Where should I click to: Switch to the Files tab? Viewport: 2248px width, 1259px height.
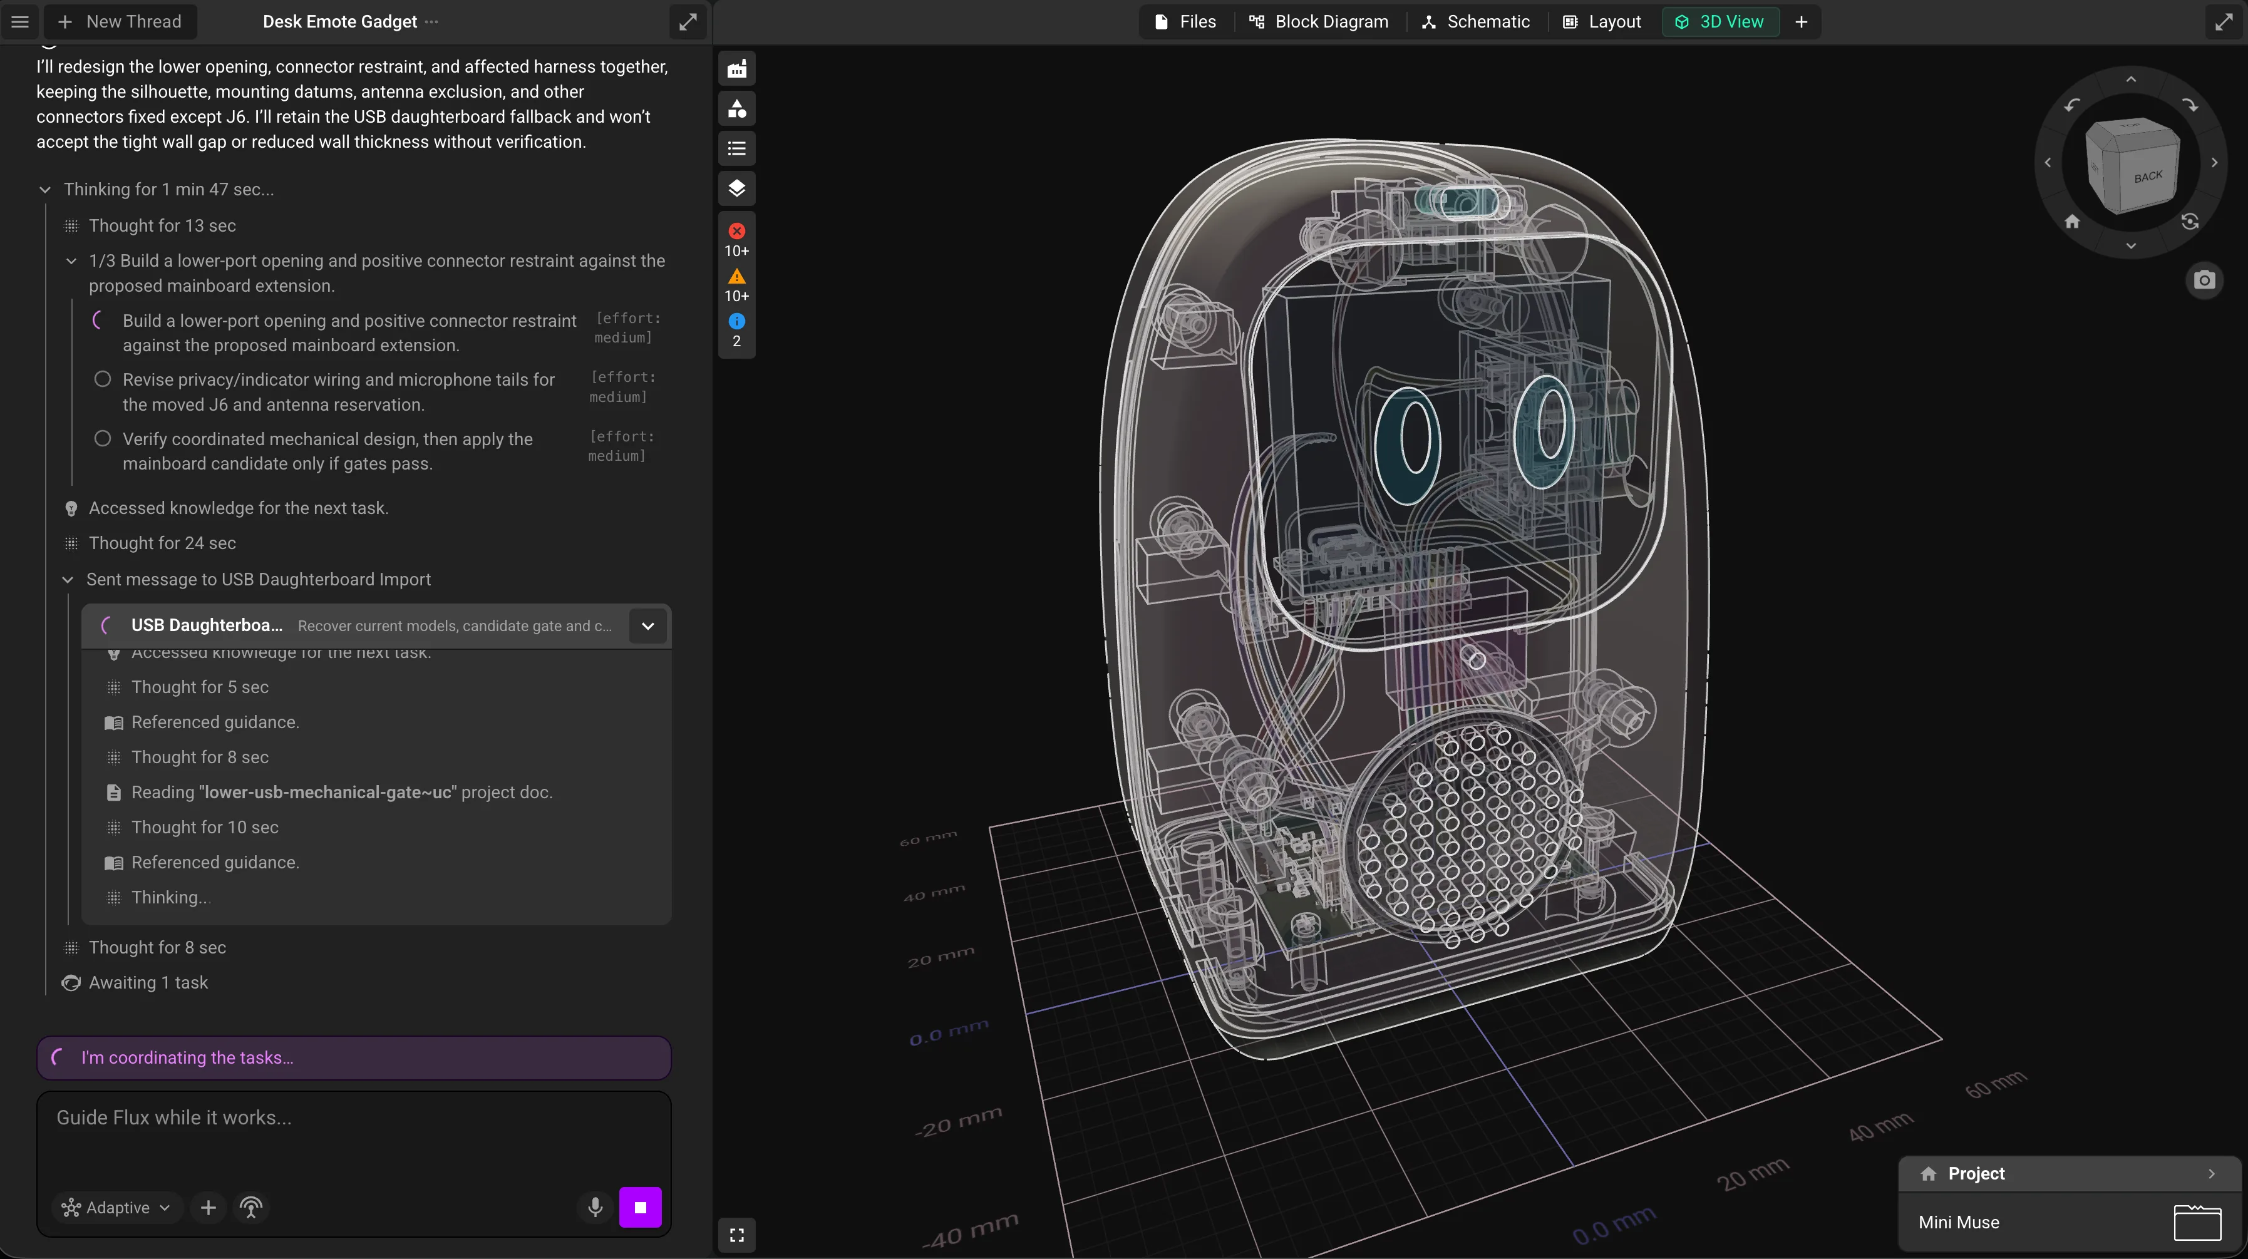pyautogui.click(x=1185, y=22)
